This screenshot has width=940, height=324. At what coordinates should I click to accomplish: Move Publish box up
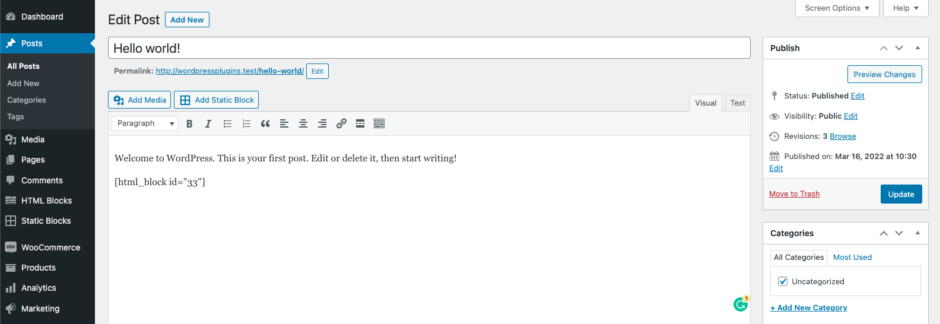click(x=884, y=48)
